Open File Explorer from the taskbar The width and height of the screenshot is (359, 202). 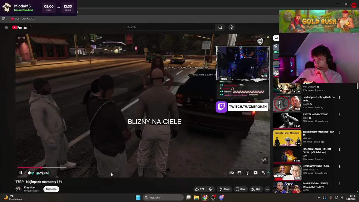[196, 198]
